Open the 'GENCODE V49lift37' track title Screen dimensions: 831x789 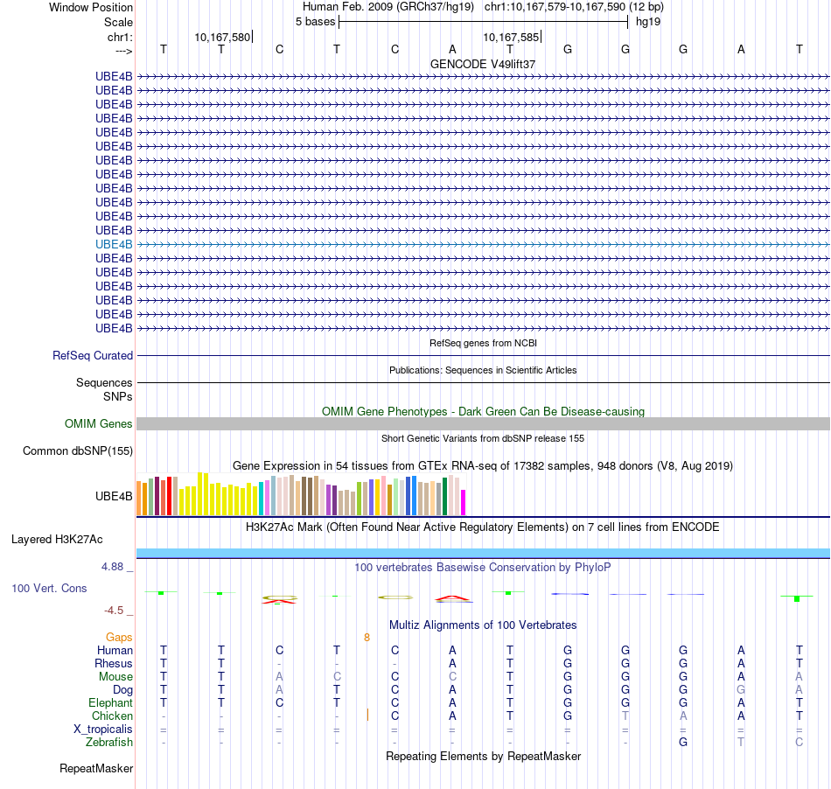tap(483, 64)
